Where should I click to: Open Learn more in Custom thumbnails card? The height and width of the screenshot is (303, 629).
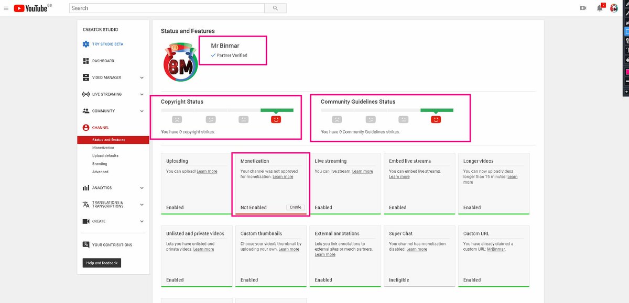click(x=289, y=249)
